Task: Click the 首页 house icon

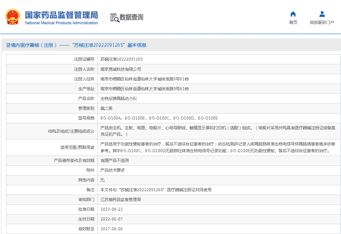Action: pyautogui.click(x=293, y=14)
